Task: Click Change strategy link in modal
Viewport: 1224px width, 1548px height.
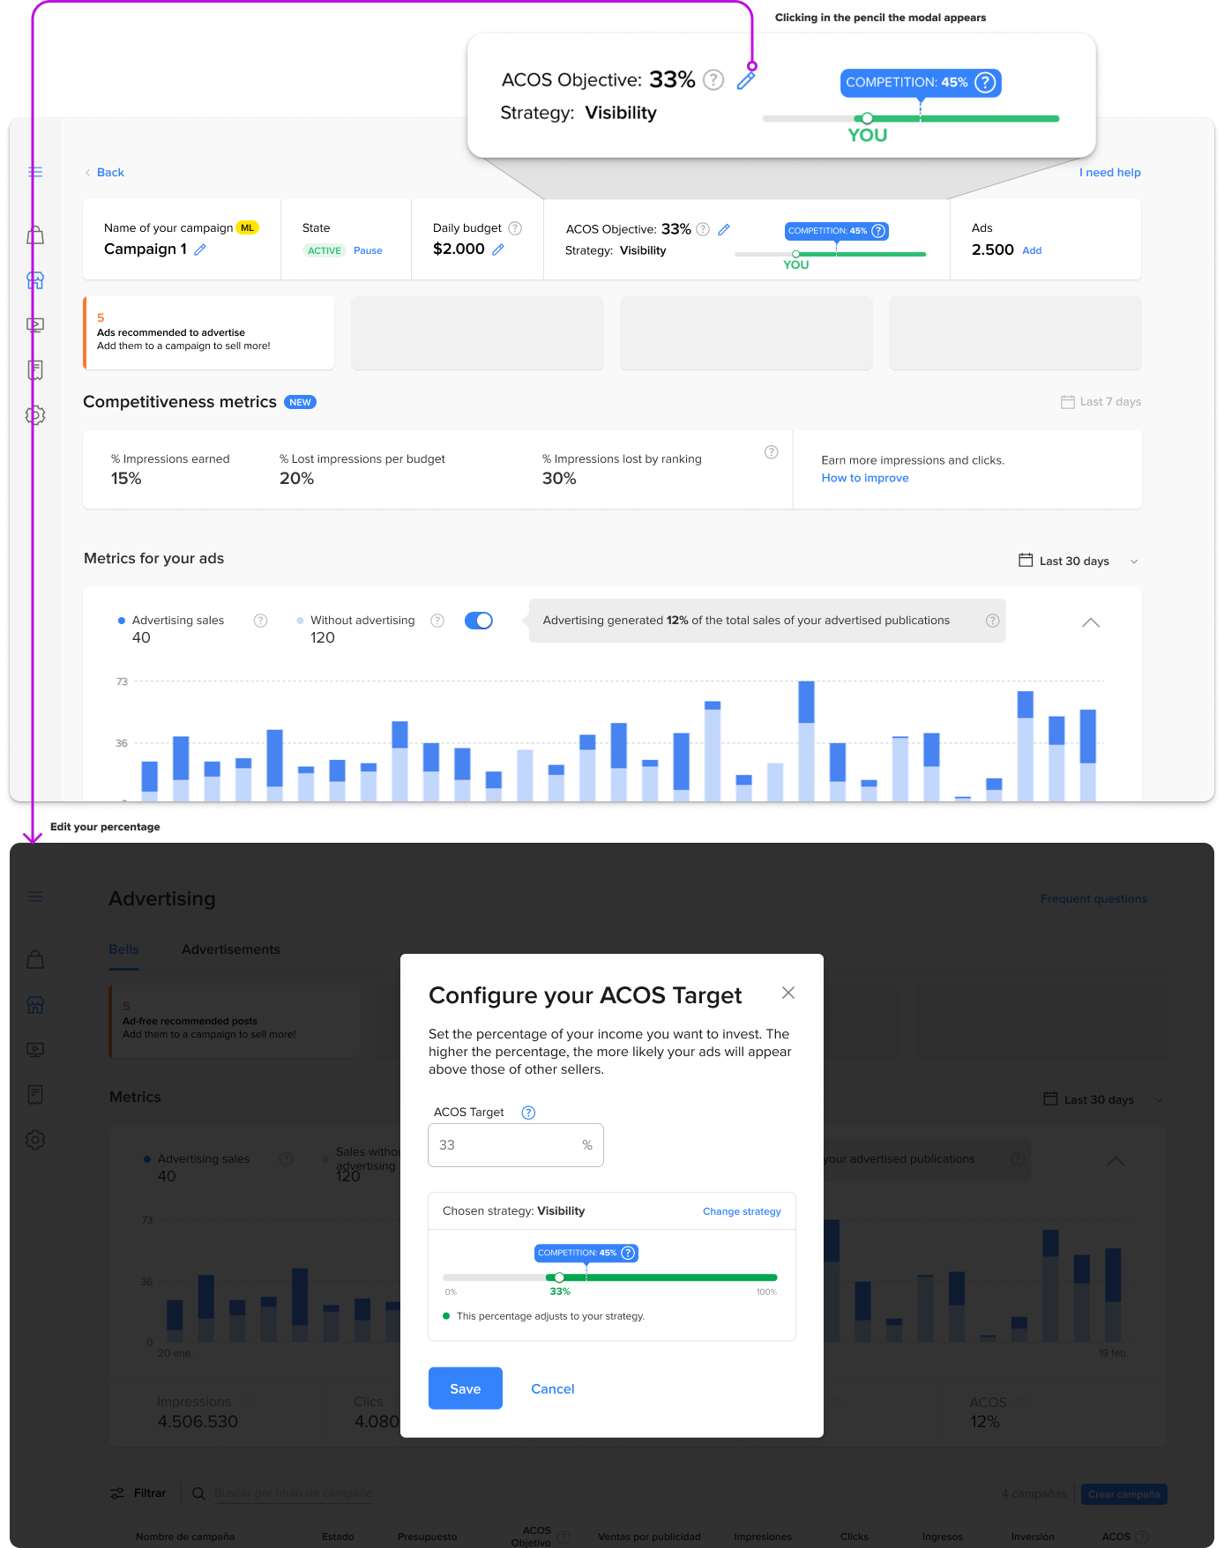Action: tap(742, 1211)
